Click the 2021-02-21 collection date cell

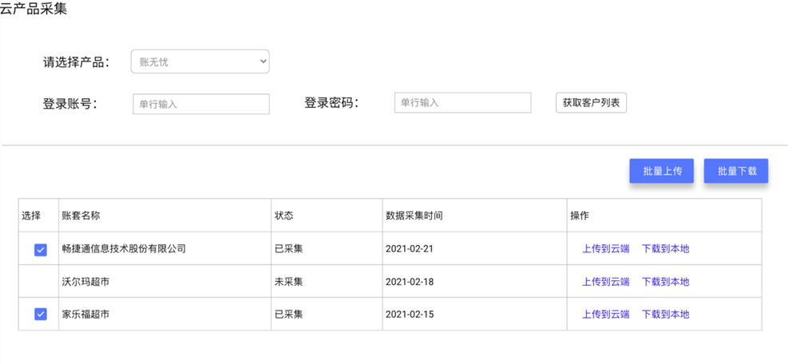[410, 249]
